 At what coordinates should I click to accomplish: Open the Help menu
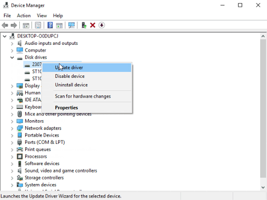(x=58, y=16)
